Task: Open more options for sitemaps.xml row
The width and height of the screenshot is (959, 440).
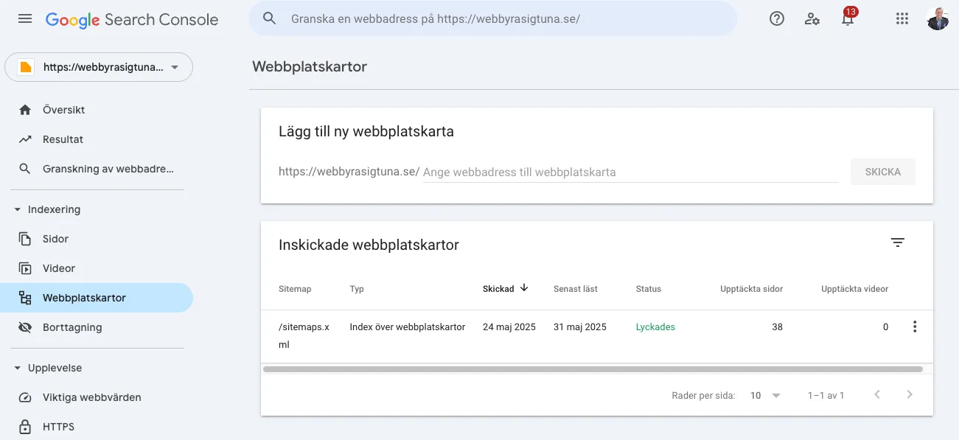Action: (915, 326)
